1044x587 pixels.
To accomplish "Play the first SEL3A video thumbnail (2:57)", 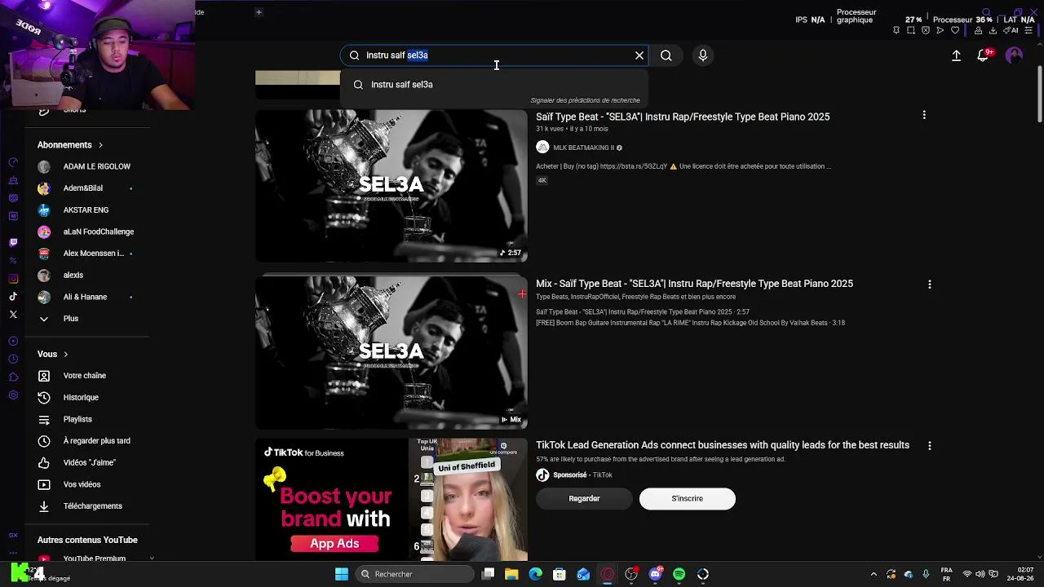I will pos(391,187).
